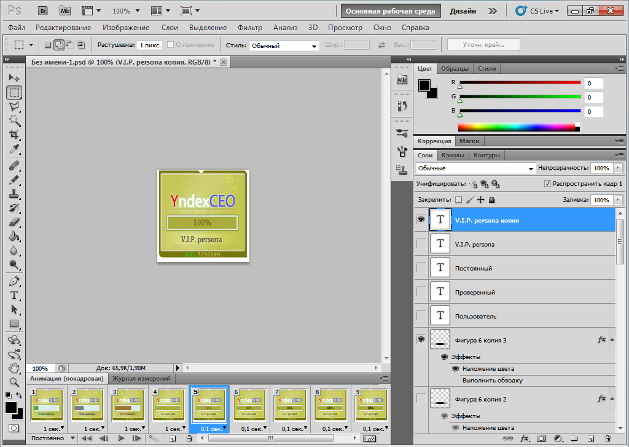The image size is (629, 447).
Task: Open the Стиль dropdown set to Обычный
Action: pos(284,45)
